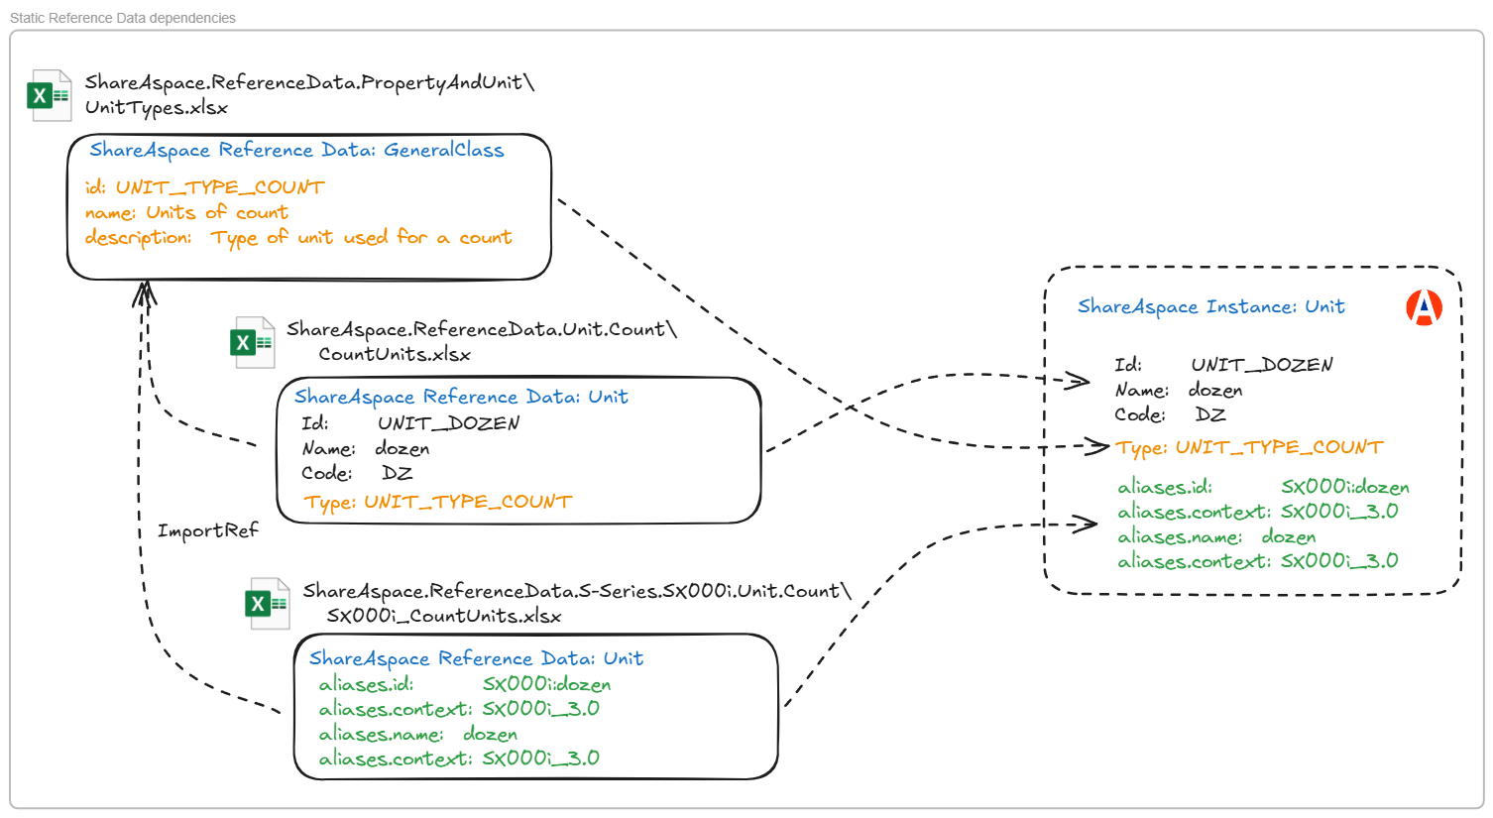Click the Excel icon beside SX000i_CountUnits.xlsx

(x=268, y=604)
